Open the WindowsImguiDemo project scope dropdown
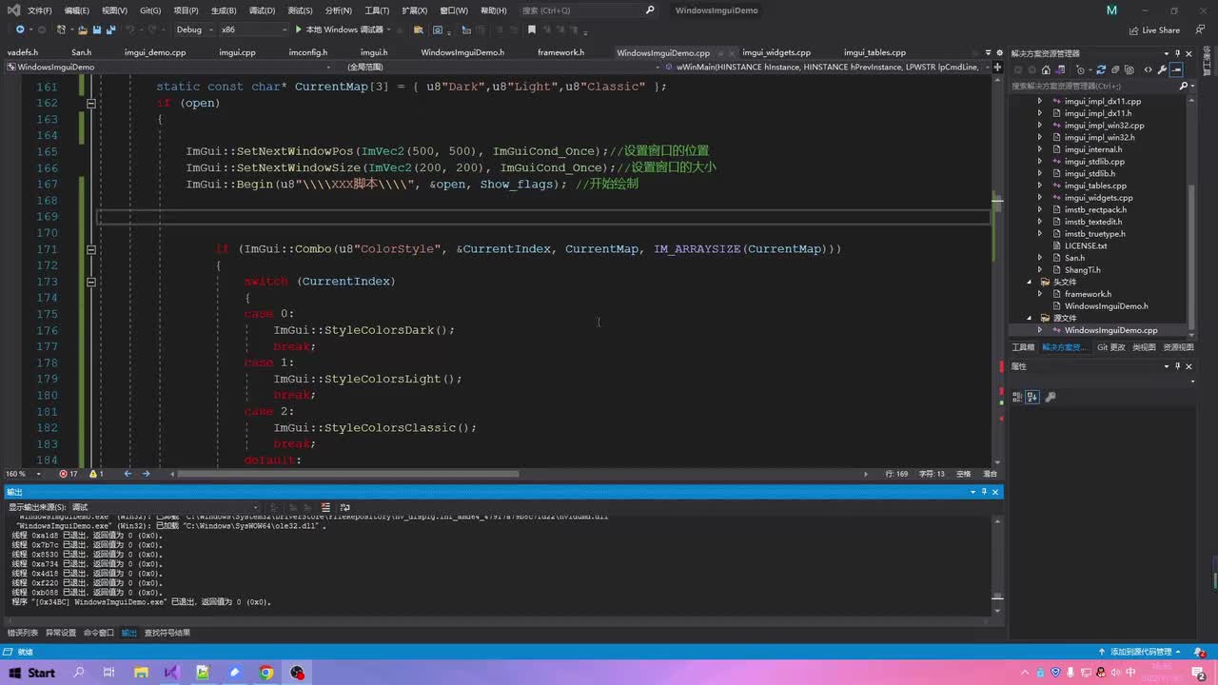Screen dimensions: 1218x685 [169, 68]
